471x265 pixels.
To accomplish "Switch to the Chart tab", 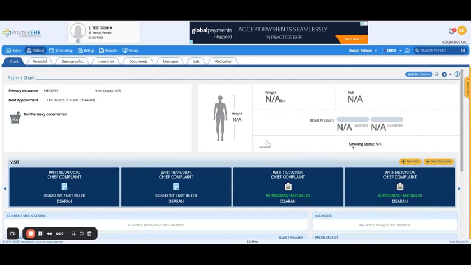I will (14, 61).
